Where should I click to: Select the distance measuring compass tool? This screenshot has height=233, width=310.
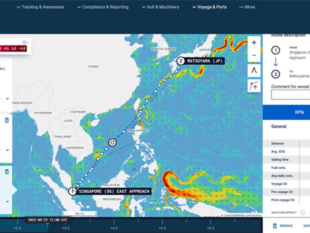pos(254,71)
